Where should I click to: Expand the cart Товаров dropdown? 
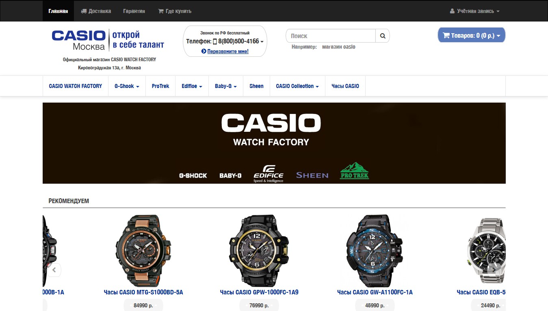[x=472, y=35]
